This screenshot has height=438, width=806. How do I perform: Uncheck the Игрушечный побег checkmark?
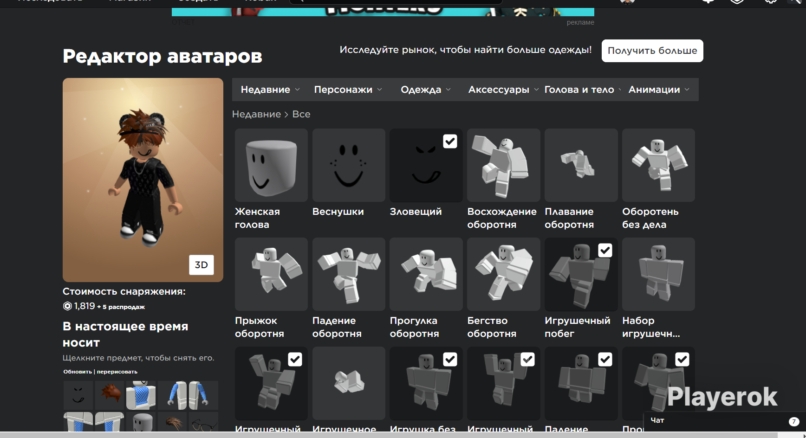pyautogui.click(x=605, y=250)
